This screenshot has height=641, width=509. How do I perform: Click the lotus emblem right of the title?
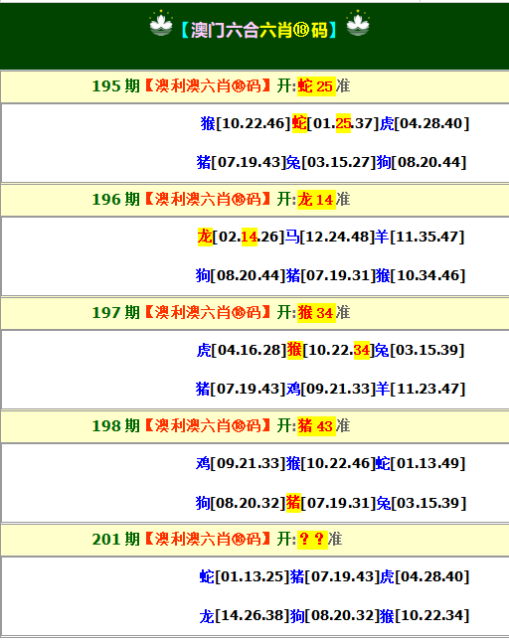(358, 24)
